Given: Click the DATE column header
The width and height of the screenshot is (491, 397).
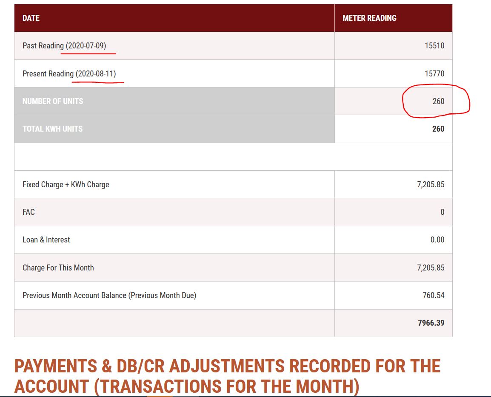Looking at the screenshot, I should (31, 18).
